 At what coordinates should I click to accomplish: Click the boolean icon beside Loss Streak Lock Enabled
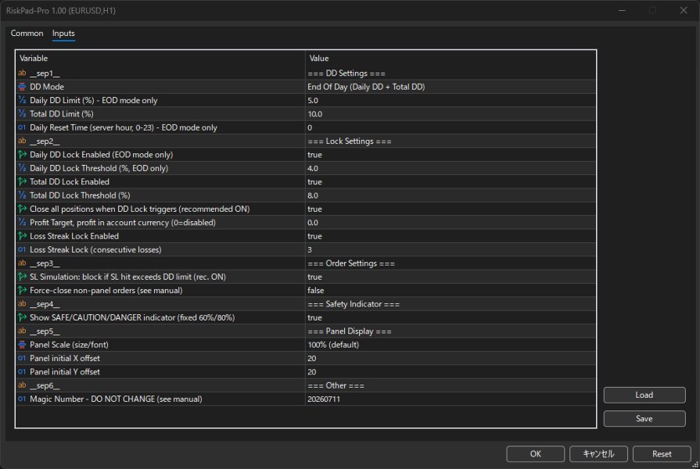tap(22, 235)
